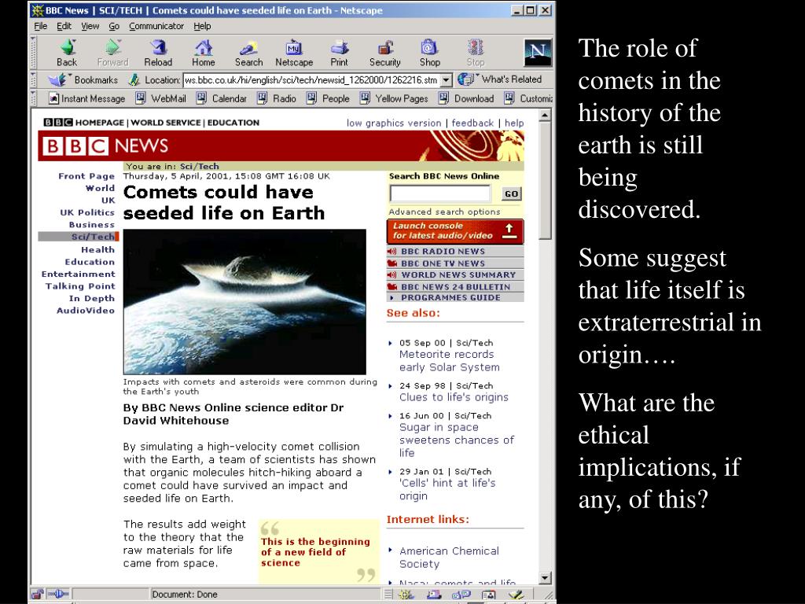Click the BBC NEWS 24 BULLETIN link
The width and height of the screenshot is (805, 604).
(x=455, y=286)
